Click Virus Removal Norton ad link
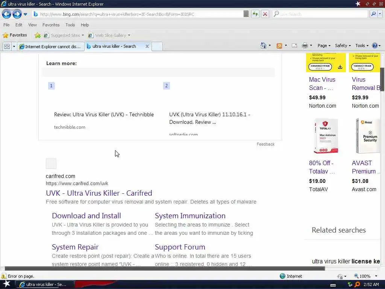The width and height of the screenshot is (385, 289). pos(366,84)
